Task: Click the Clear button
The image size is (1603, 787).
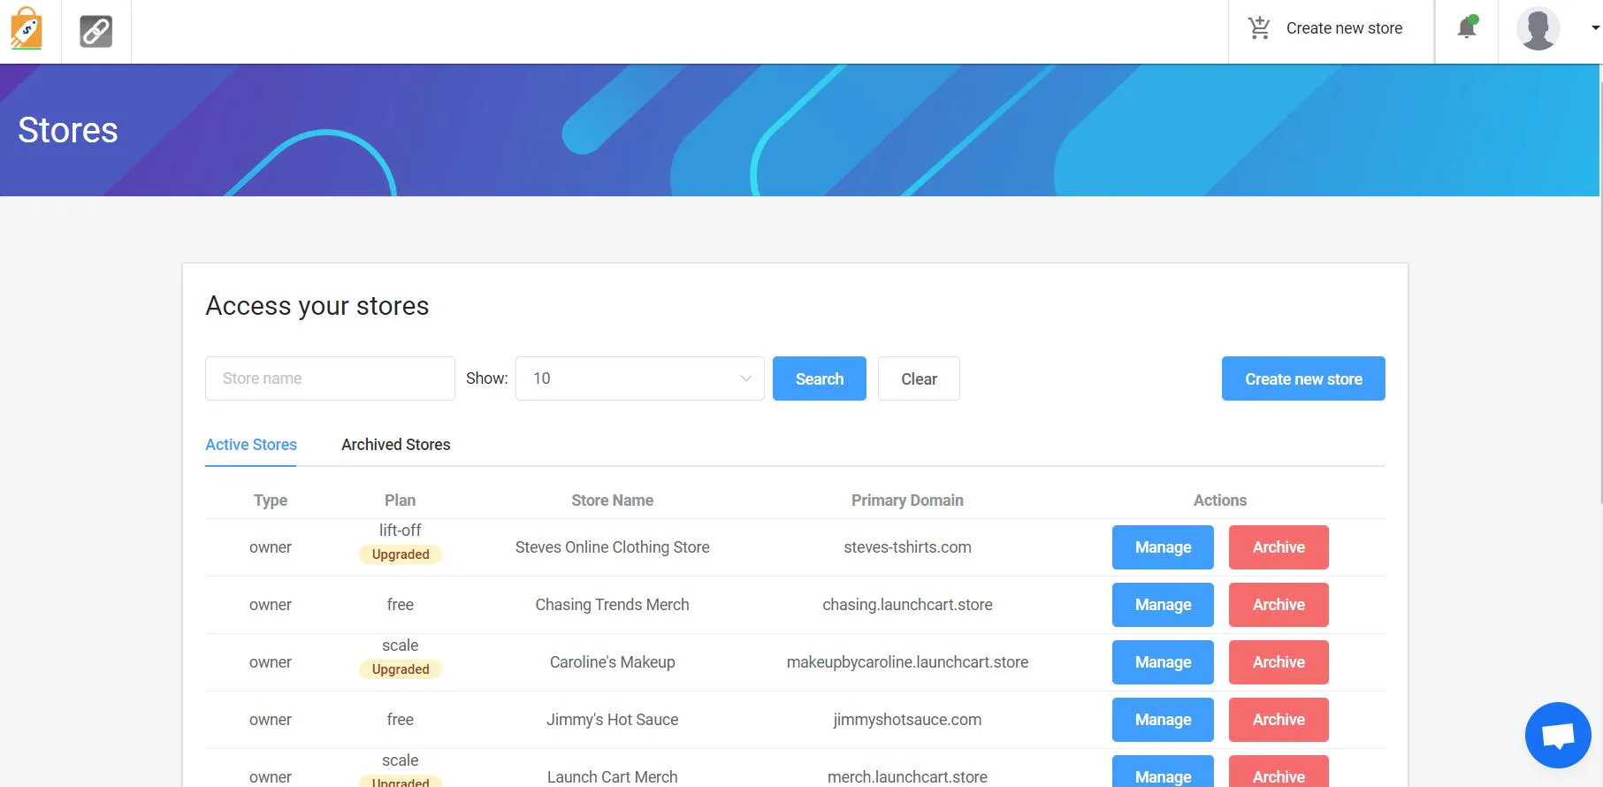Action: coord(919,378)
